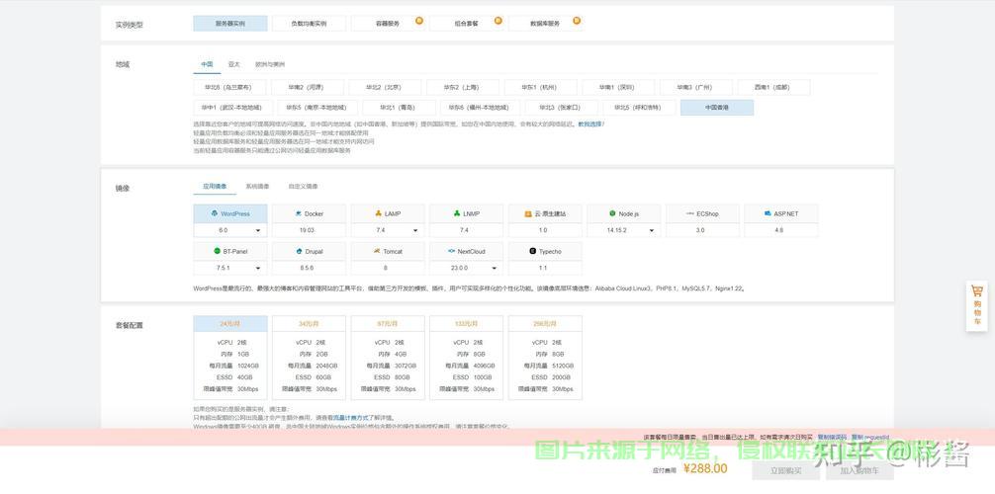Switch to the 欧洲与美洲 region tab
This screenshot has width=995, height=494.
[270, 64]
